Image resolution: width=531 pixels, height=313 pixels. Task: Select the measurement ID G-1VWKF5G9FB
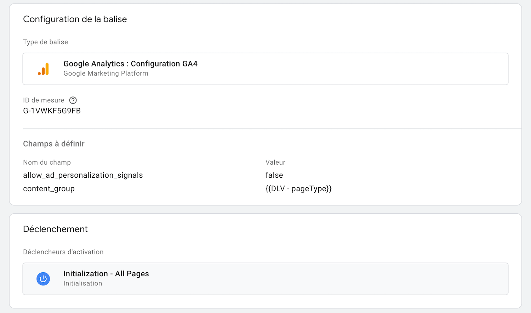[x=52, y=111]
